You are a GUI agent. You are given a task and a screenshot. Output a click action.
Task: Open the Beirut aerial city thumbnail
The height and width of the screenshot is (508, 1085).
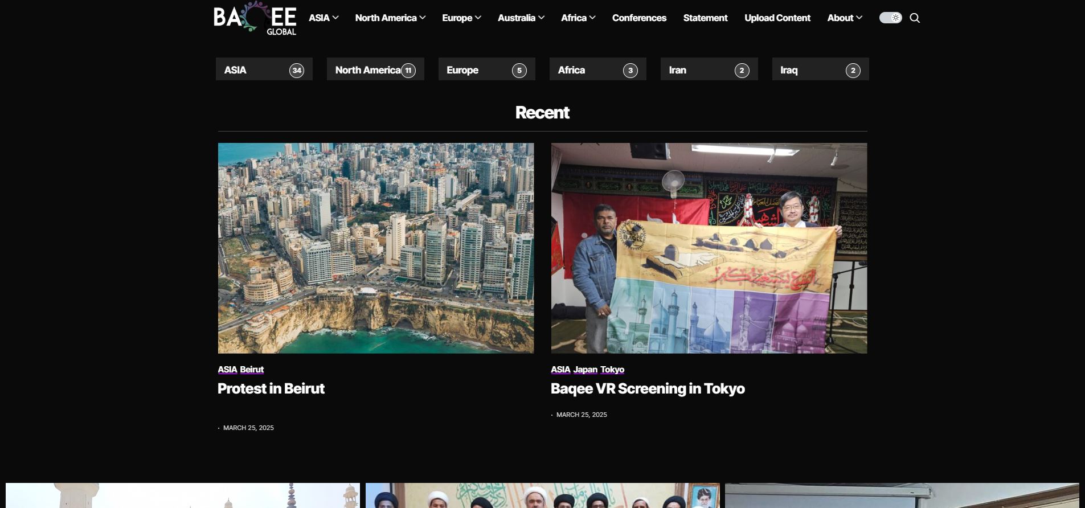376,248
